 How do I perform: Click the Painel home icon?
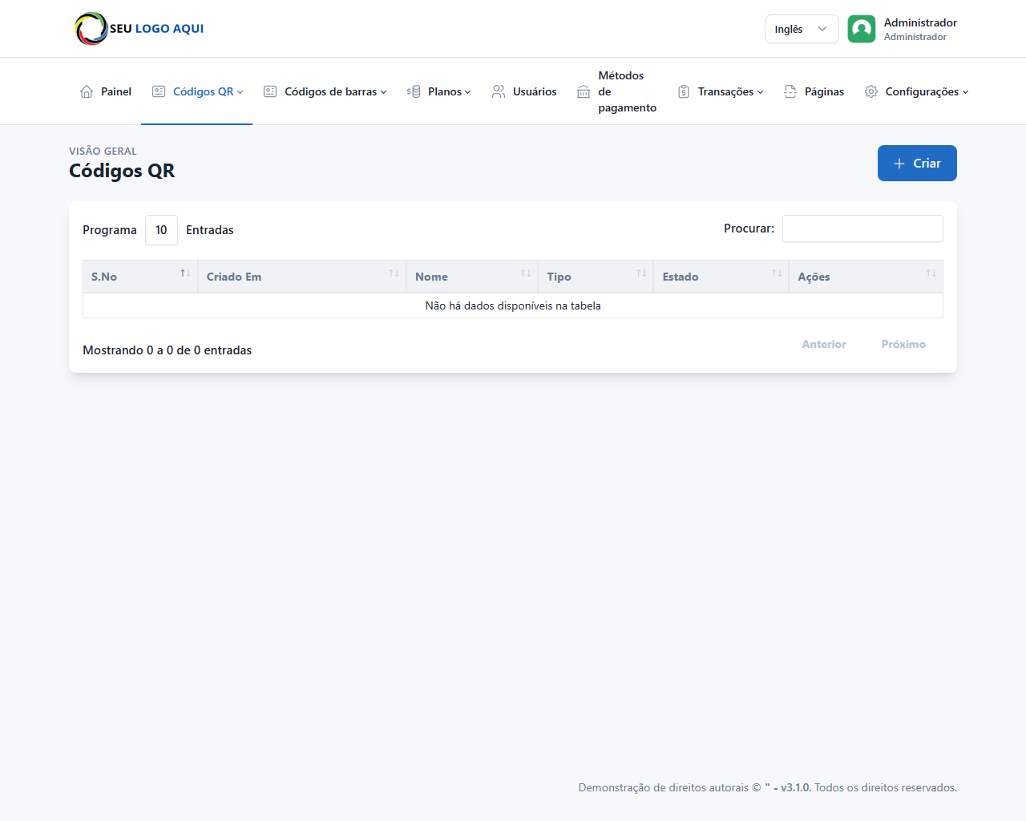[87, 91]
